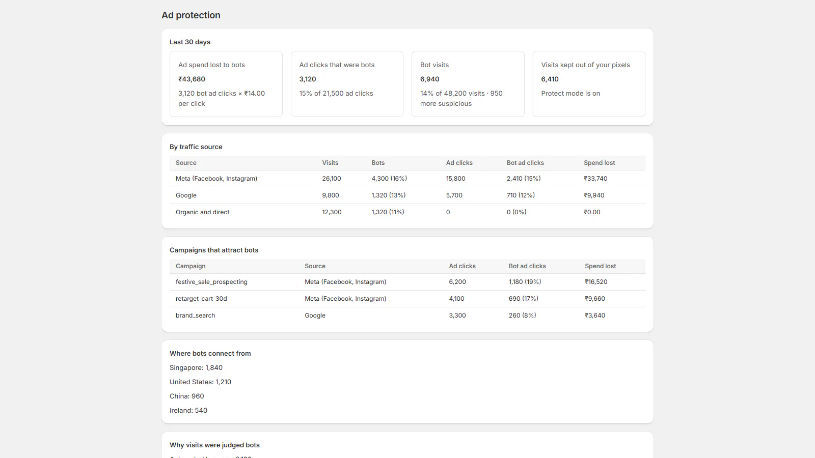This screenshot has height=458, width=815.
Task: Select the 'Organic and direct' row
Action: coord(407,212)
